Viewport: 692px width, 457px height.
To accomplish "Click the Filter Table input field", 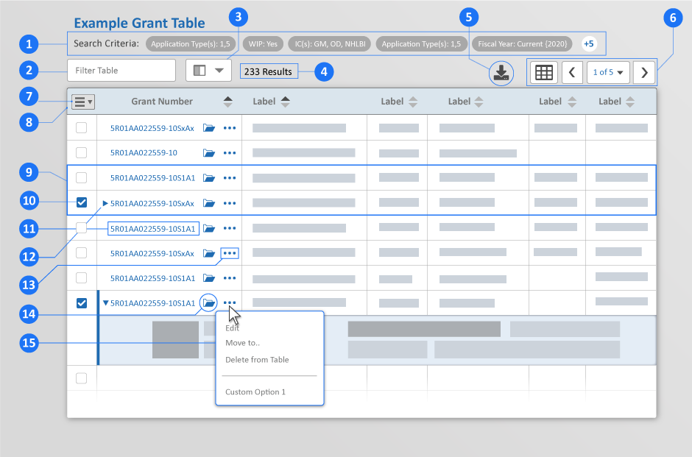I will [x=121, y=71].
